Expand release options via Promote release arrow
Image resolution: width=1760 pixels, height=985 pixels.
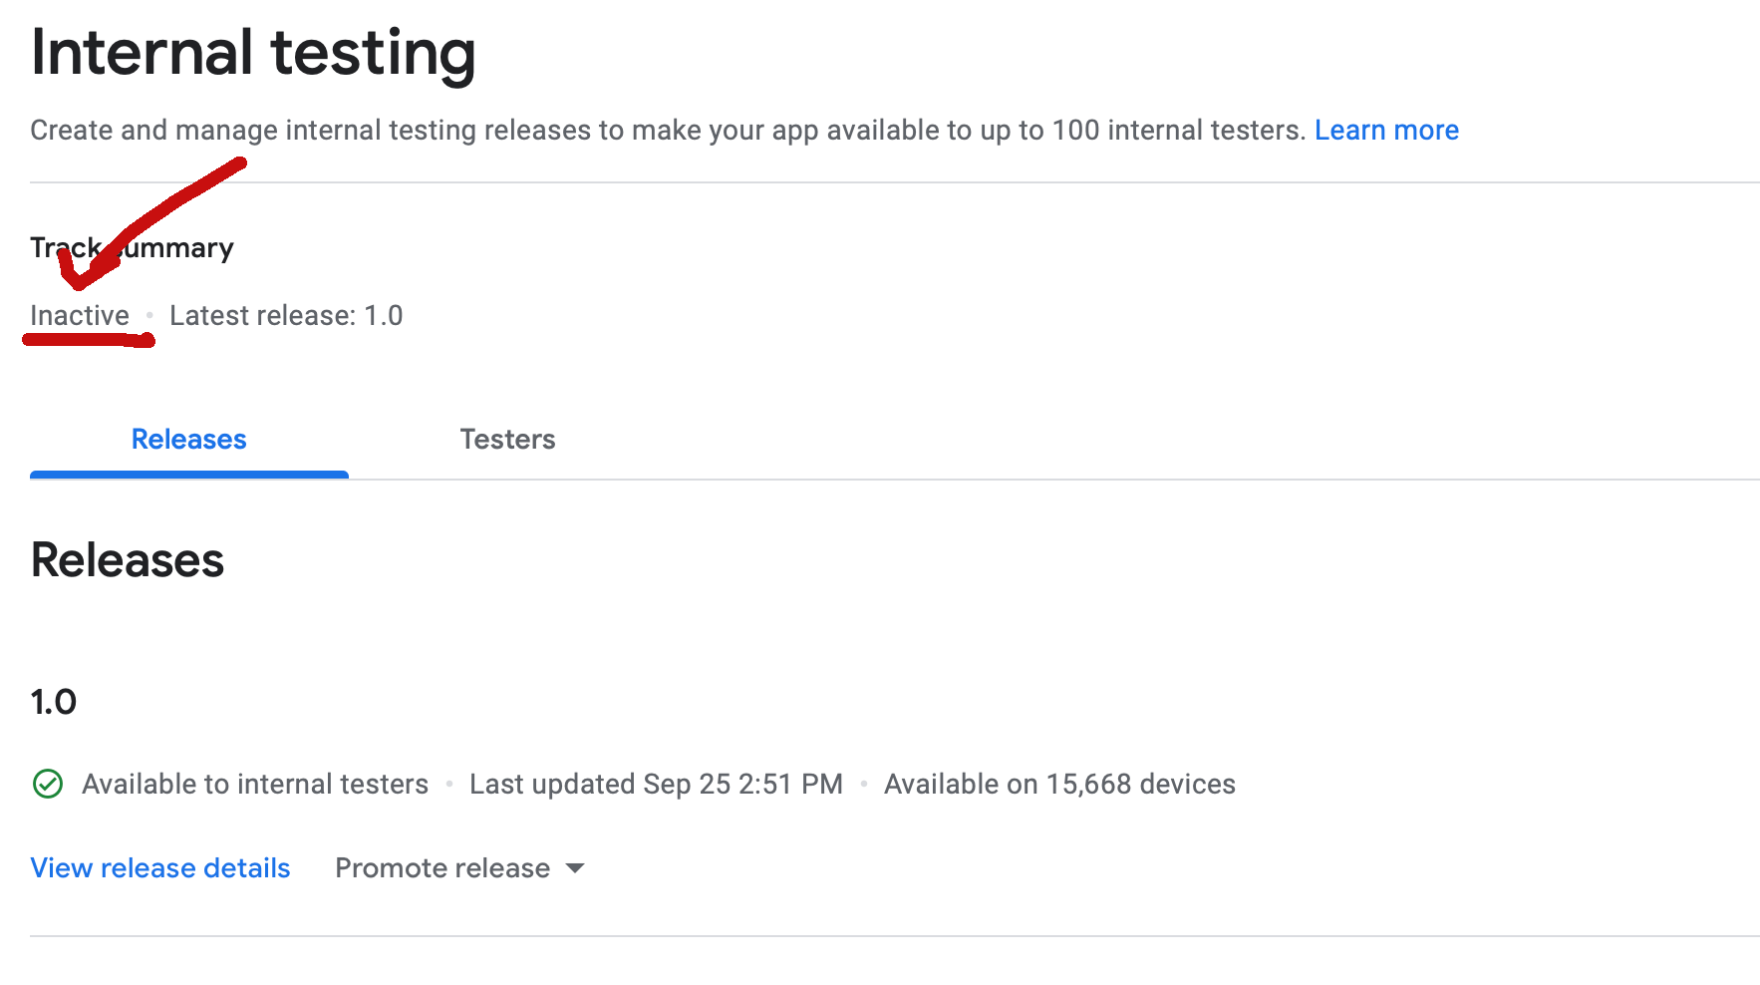pyautogui.click(x=575, y=868)
